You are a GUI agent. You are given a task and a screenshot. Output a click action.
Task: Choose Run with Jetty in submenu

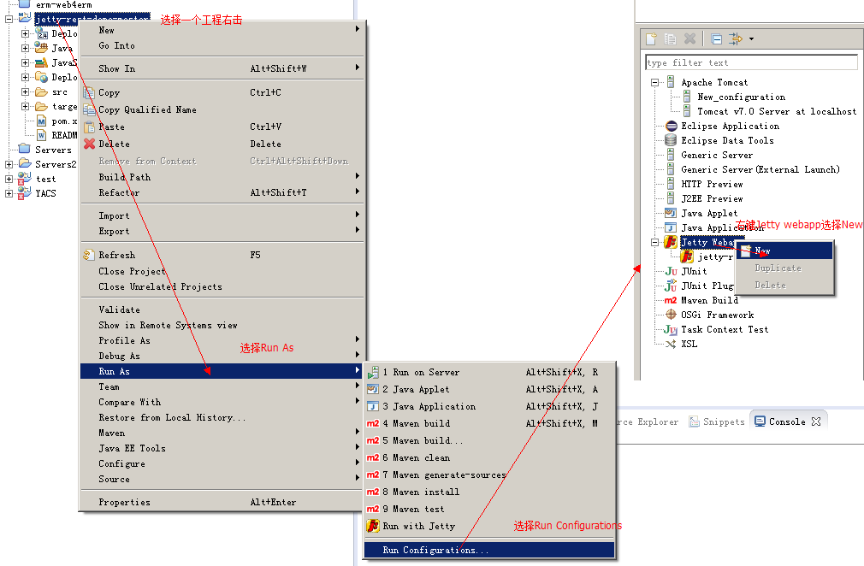(x=489, y=526)
